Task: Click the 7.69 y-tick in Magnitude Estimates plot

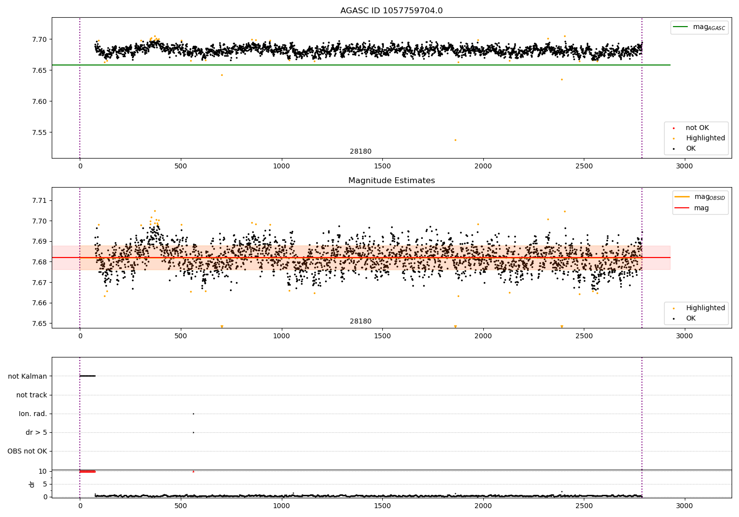Action: [x=39, y=241]
